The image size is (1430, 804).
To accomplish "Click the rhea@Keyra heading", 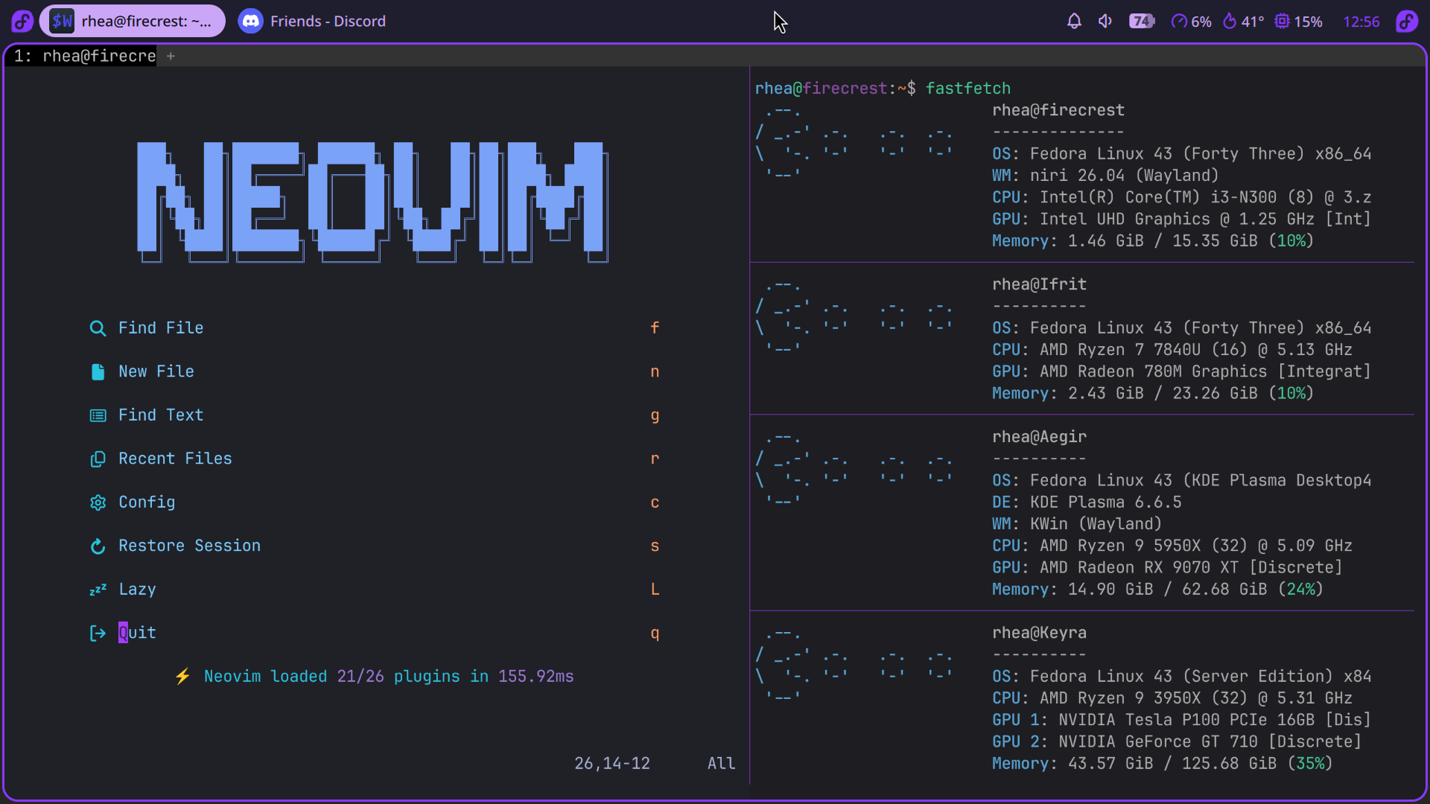I will [x=1039, y=633].
